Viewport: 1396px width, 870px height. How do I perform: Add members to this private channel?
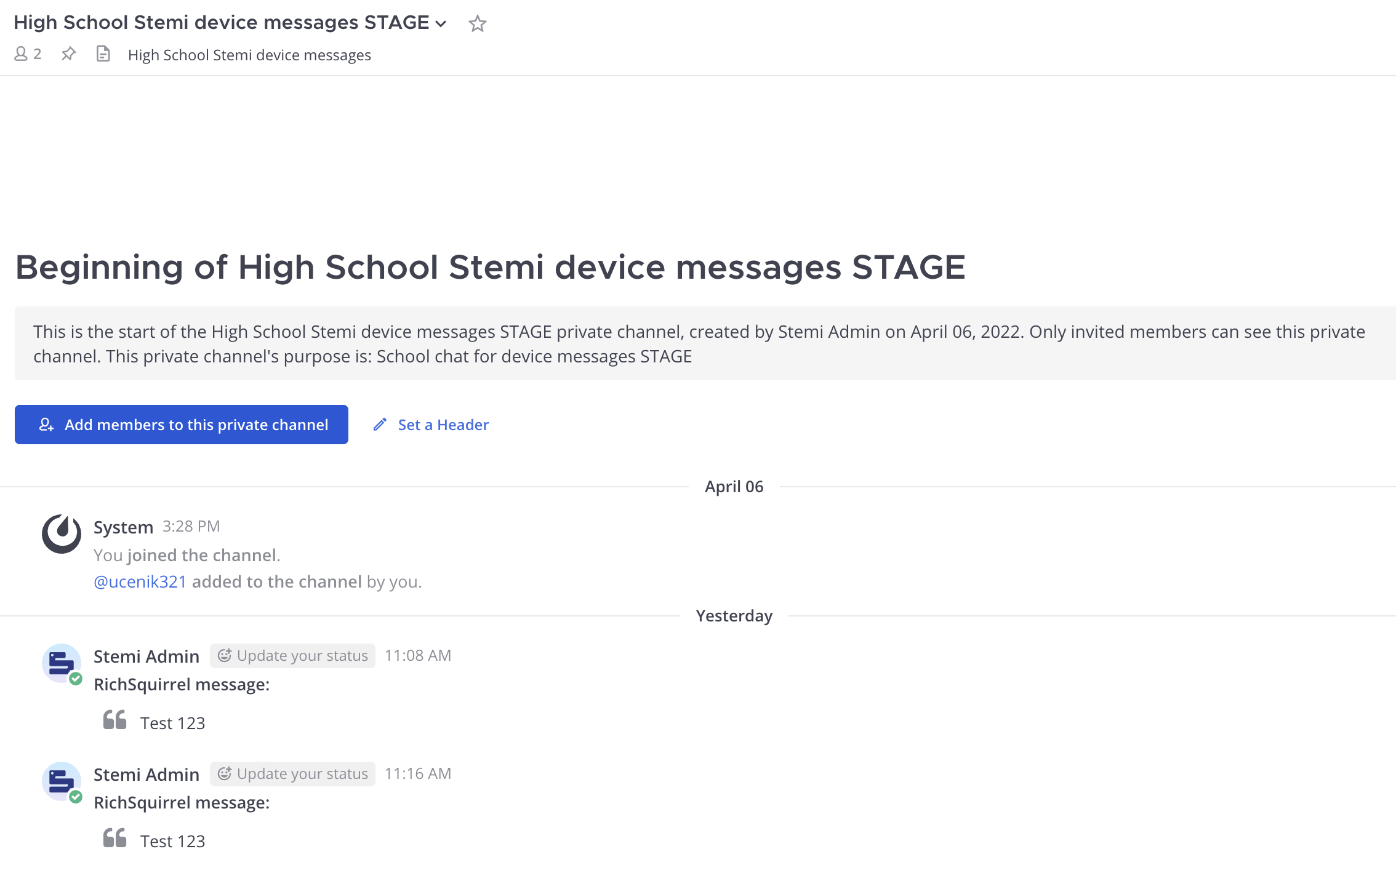point(182,425)
